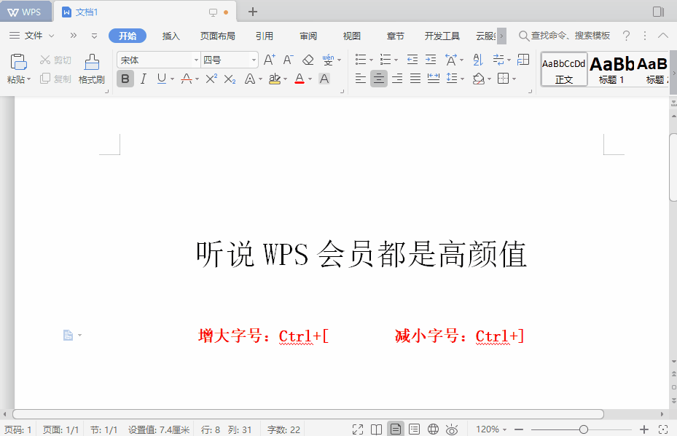Viewport: 677px width, 436px height.
Task: Click the character shading A icon
Action: pyautogui.click(x=324, y=79)
